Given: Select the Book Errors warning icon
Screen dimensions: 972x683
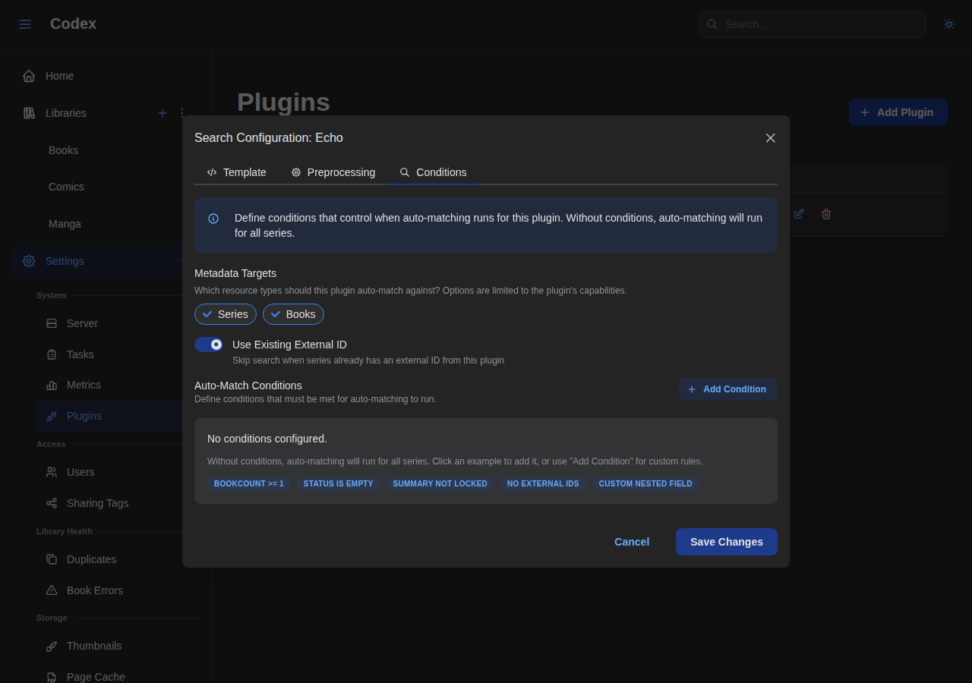Looking at the screenshot, I should click(51, 590).
